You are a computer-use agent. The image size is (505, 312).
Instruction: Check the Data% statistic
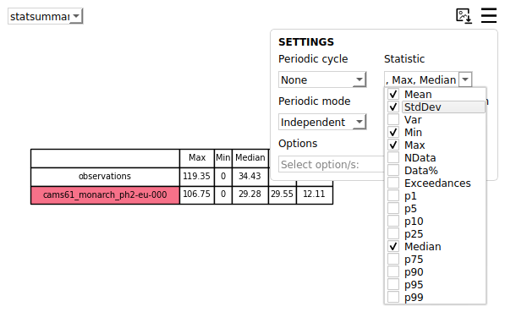[393, 170]
